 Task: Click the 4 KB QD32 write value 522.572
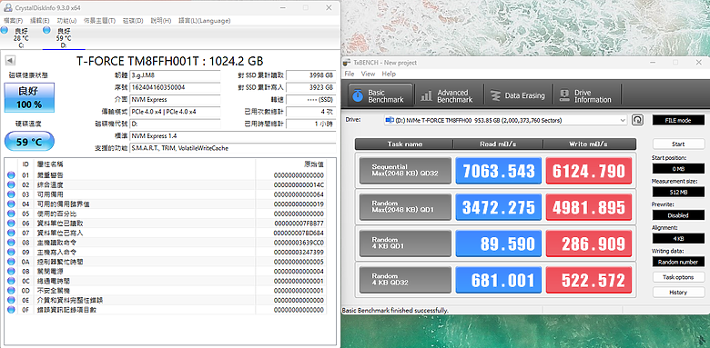click(589, 281)
